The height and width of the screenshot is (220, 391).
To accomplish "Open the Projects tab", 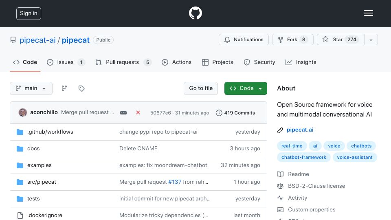I will (217, 62).
